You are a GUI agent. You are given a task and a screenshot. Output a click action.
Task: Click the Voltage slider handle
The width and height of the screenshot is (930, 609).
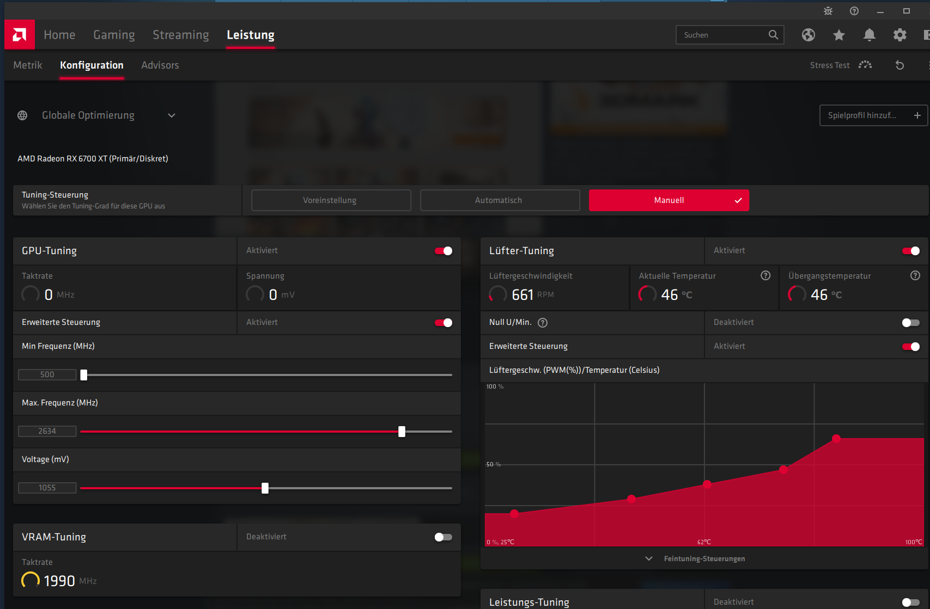pyautogui.click(x=265, y=488)
